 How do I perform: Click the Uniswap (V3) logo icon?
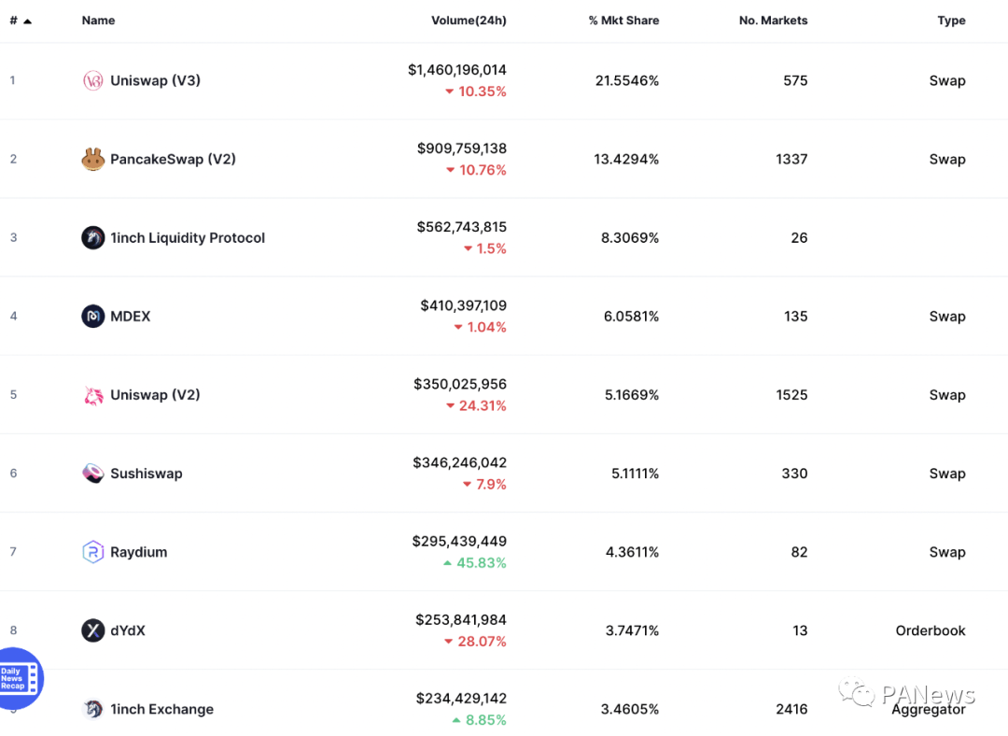pos(92,80)
